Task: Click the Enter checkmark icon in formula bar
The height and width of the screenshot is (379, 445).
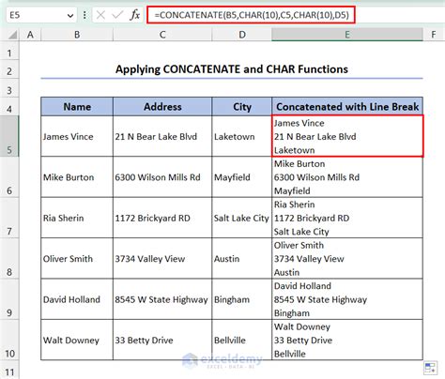Action: (x=117, y=15)
